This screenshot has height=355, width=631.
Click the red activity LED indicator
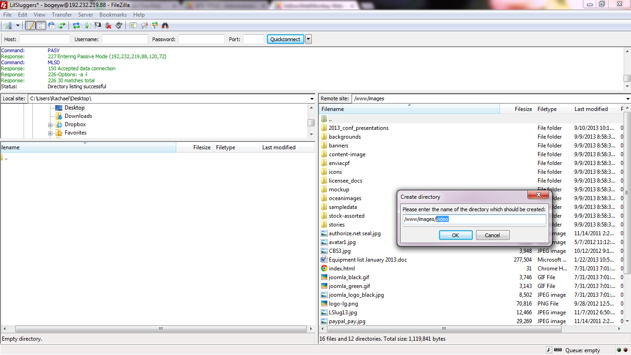[x=625, y=350]
